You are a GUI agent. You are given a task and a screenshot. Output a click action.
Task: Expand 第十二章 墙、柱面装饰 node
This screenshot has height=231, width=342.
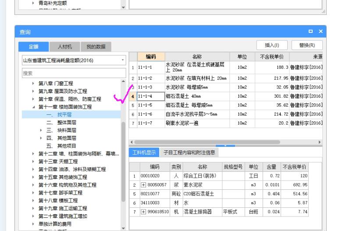pos(33,154)
